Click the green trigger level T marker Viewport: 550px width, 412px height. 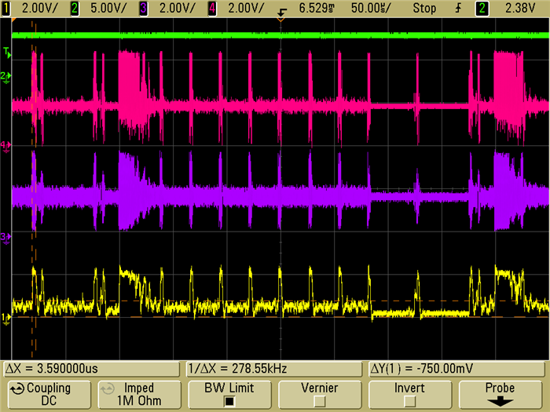coord(7,53)
